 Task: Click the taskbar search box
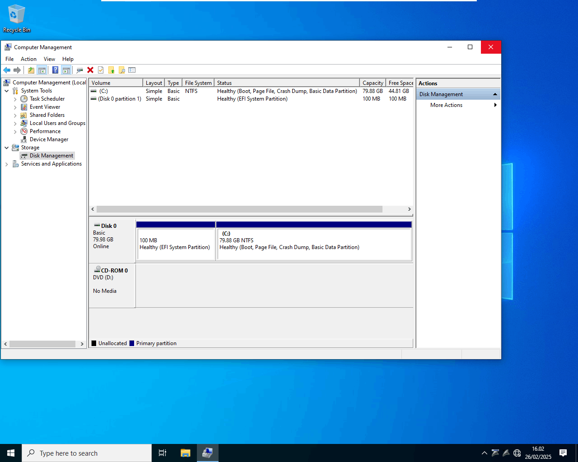click(x=87, y=453)
